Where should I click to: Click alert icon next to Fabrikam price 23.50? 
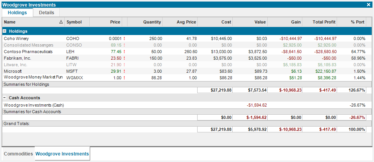[124, 58]
